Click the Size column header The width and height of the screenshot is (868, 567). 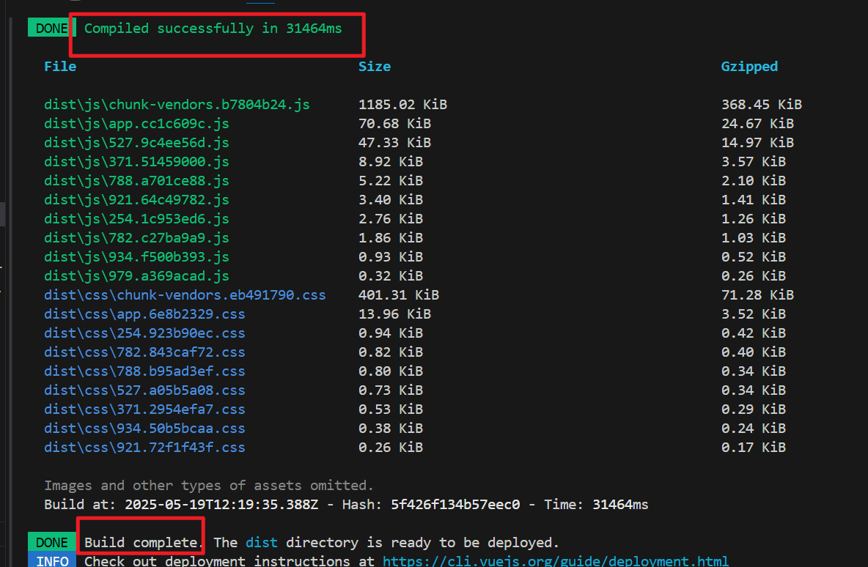(375, 66)
